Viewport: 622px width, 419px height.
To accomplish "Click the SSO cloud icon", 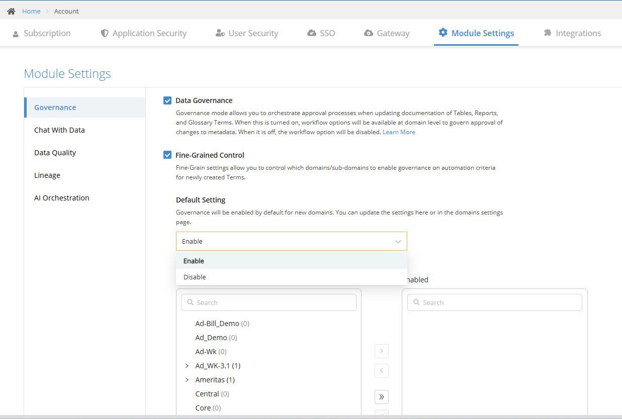I will (311, 33).
